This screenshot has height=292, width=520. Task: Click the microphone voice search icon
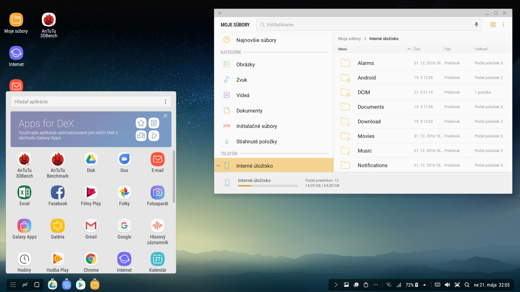coord(476,25)
